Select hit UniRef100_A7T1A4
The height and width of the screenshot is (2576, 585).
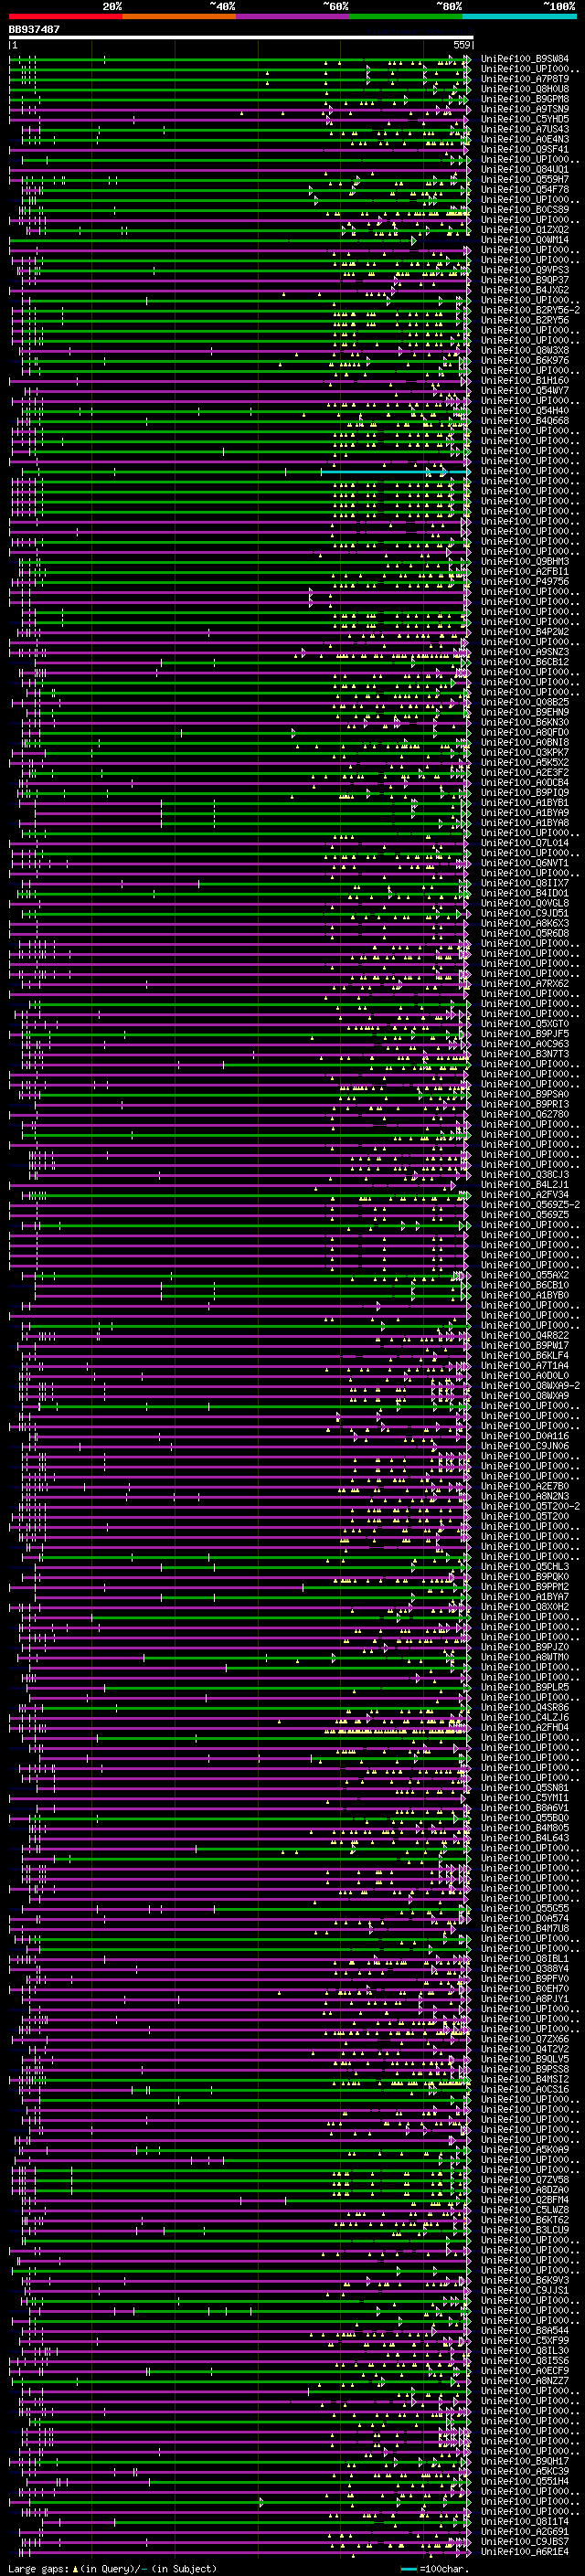[525, 1365]
